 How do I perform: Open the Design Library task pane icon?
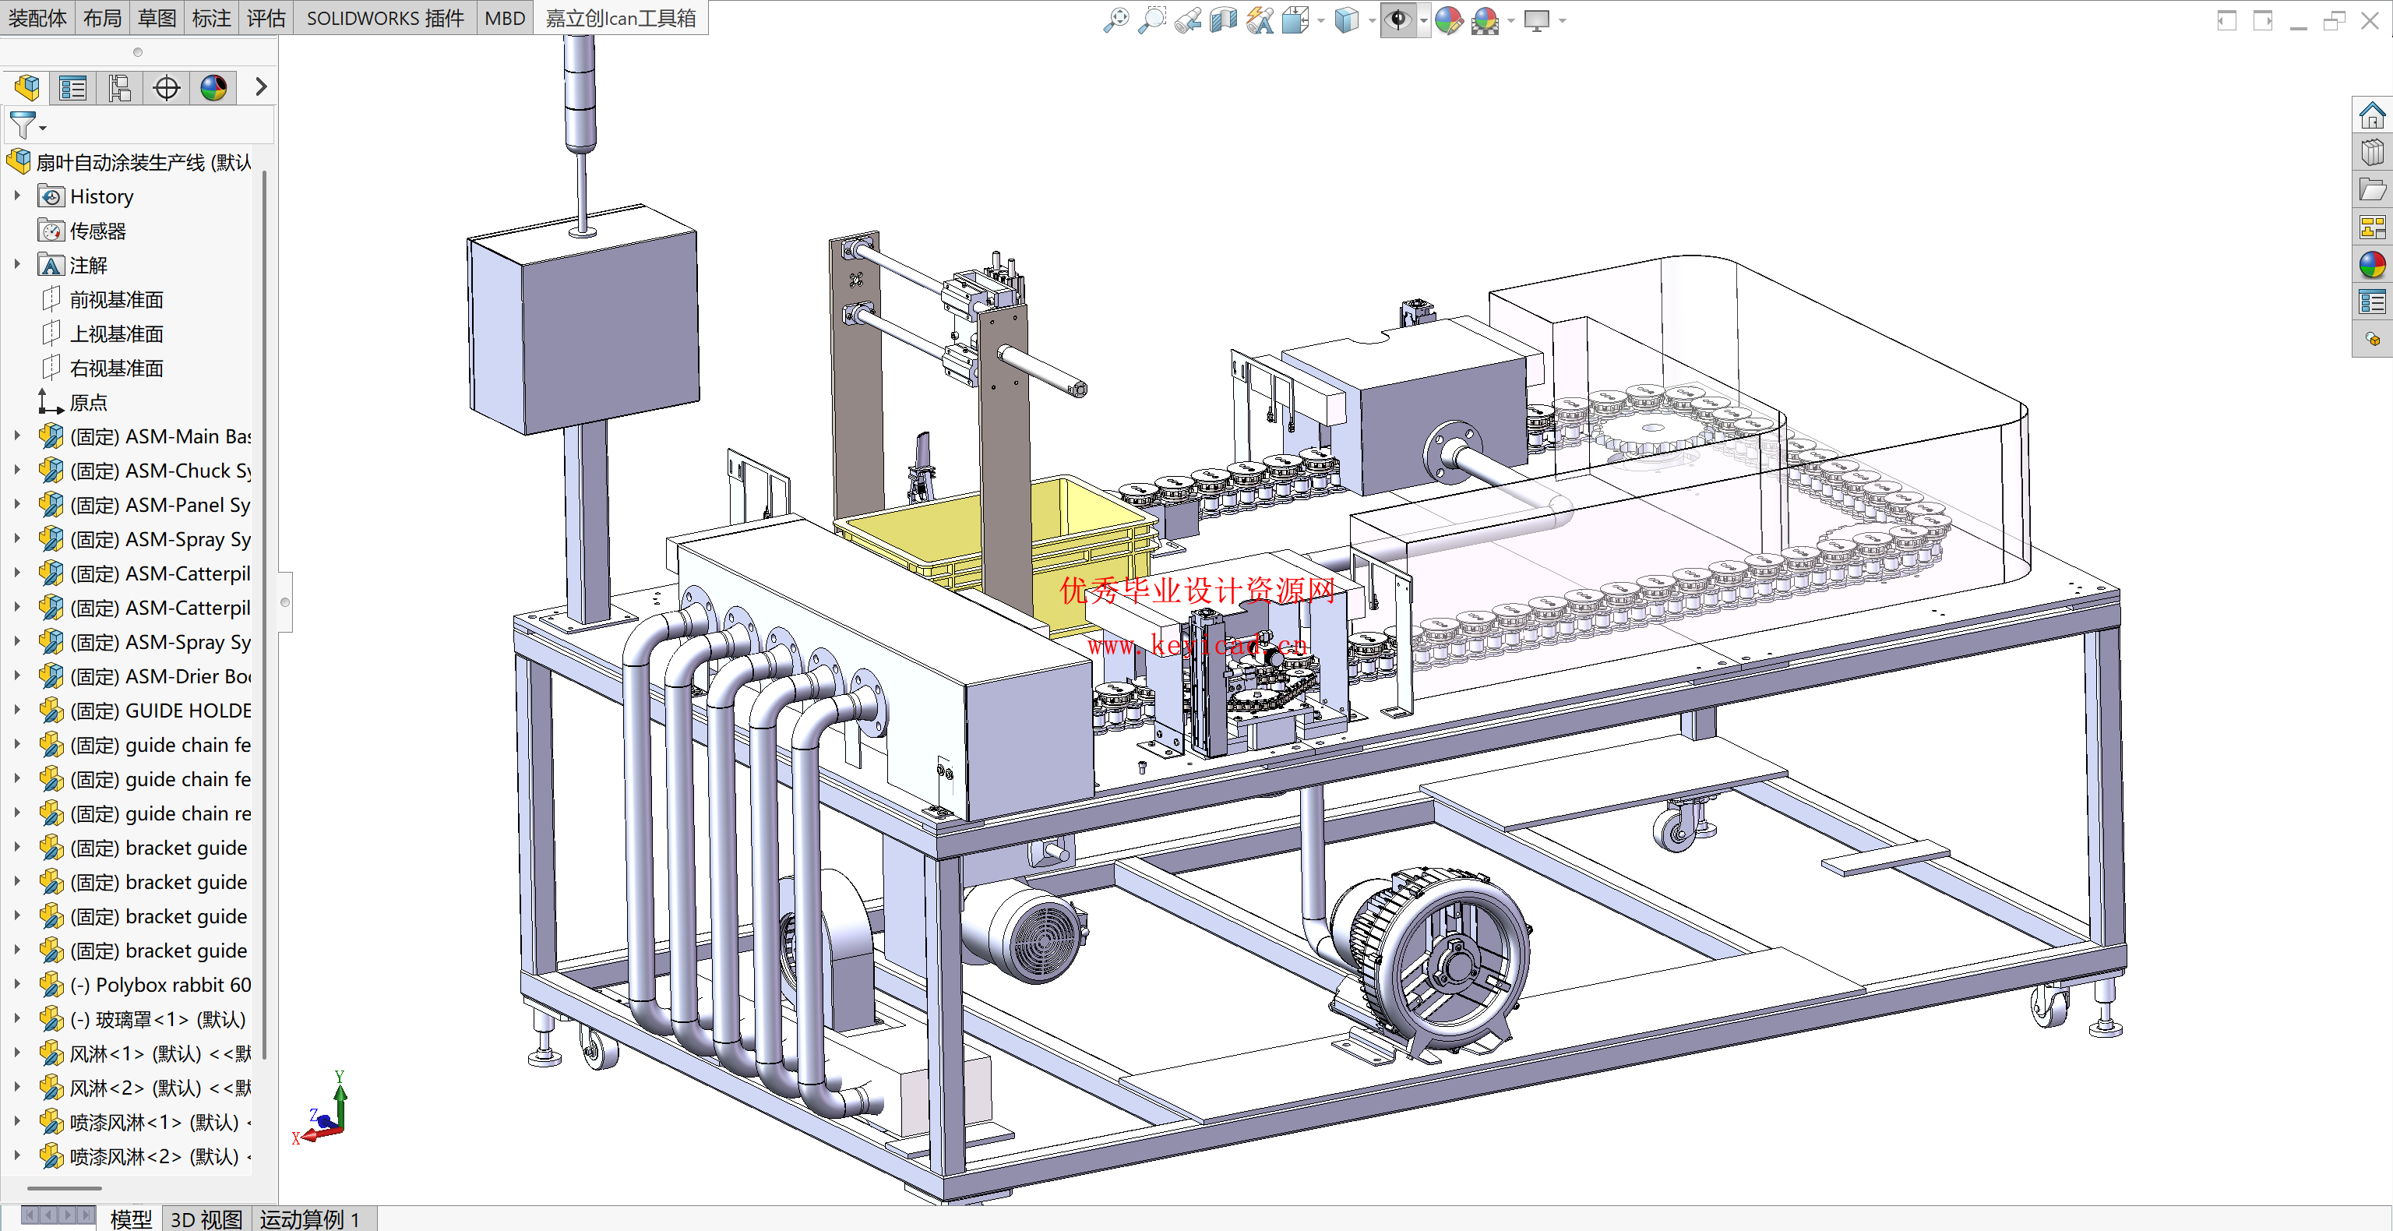pos(2372,153)
